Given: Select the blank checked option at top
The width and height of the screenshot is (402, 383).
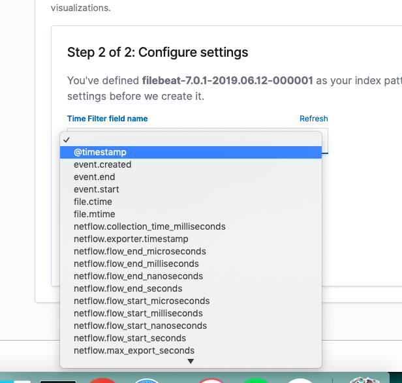Looking at the screenshot, I should click(191, 140).
